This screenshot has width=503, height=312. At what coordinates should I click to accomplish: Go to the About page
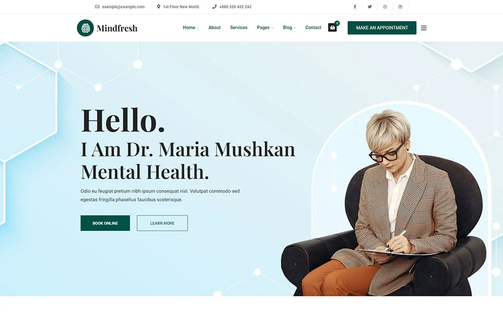pyautogui.click(x=214, y=28)
